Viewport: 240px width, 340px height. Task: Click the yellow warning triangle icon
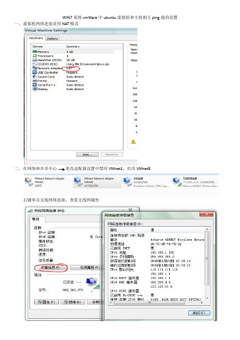click(133, 142)
